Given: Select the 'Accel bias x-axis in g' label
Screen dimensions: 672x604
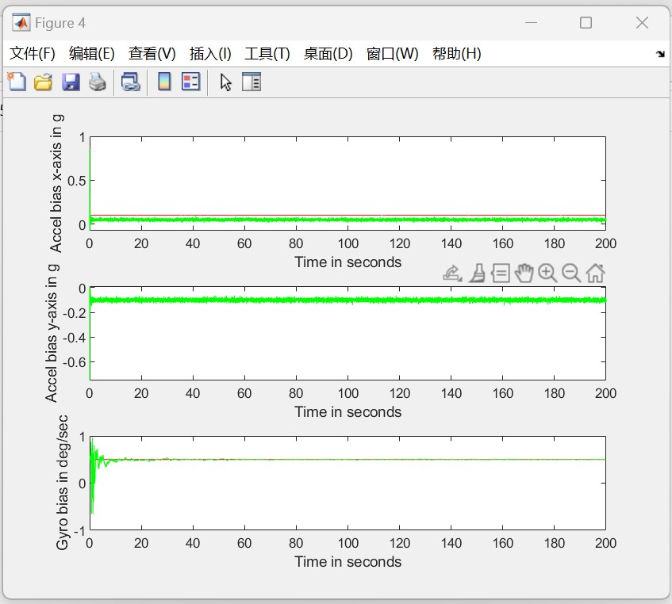Looking at the screenshot, I should (56, 184).
